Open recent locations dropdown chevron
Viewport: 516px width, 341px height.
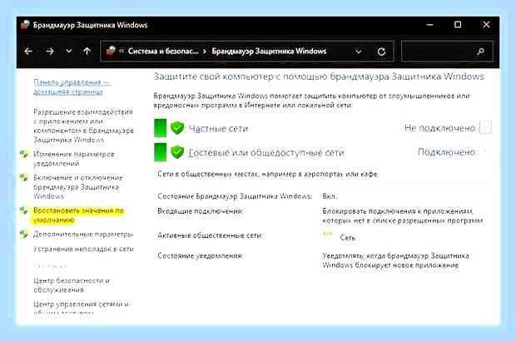[x=69, y=51]
